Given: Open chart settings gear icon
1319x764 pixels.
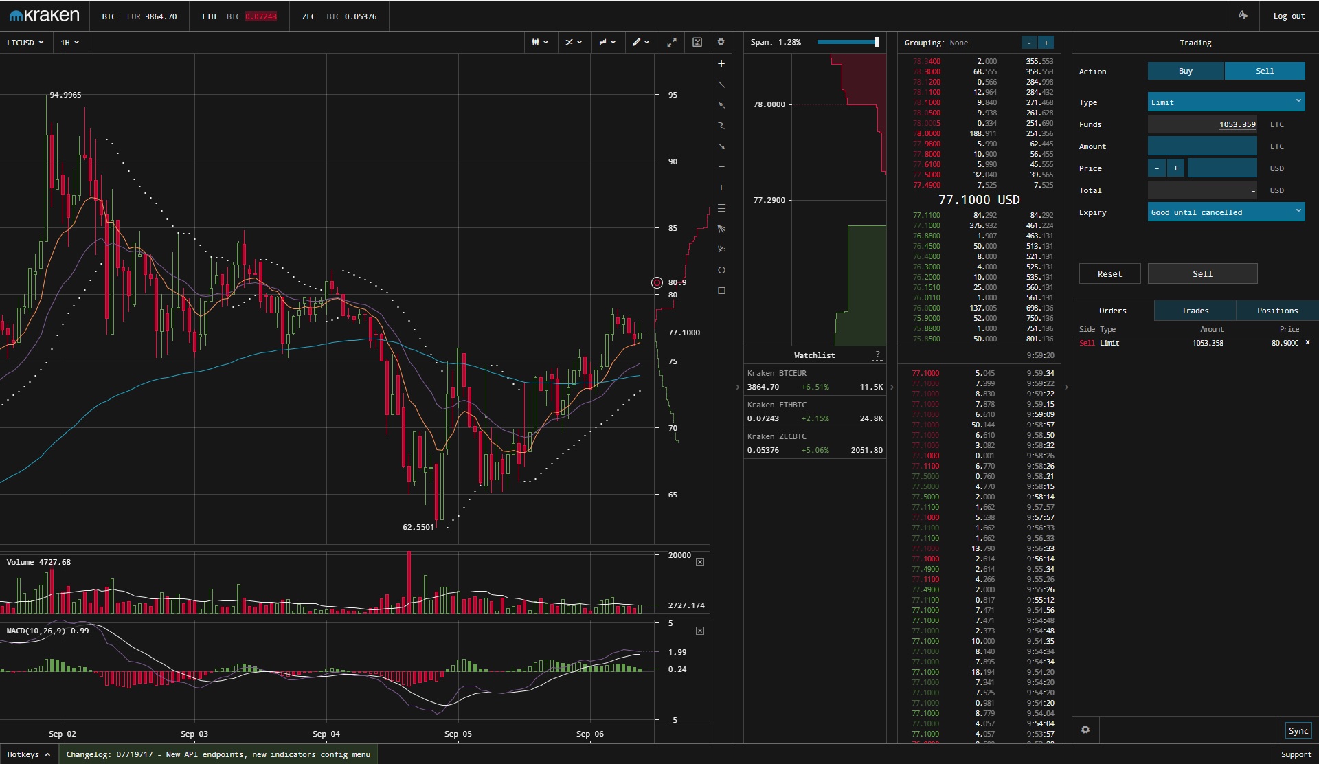Looking at the screenshot, I should pyautogui.click(x=721, y=43).
